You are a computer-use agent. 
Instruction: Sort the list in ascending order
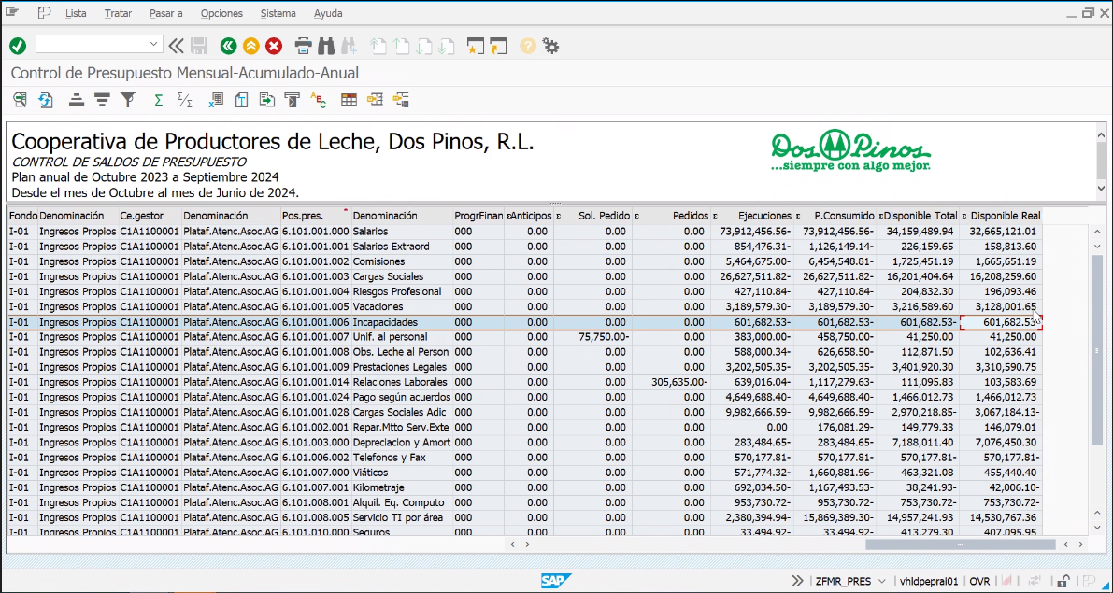(x=77, y=100)
